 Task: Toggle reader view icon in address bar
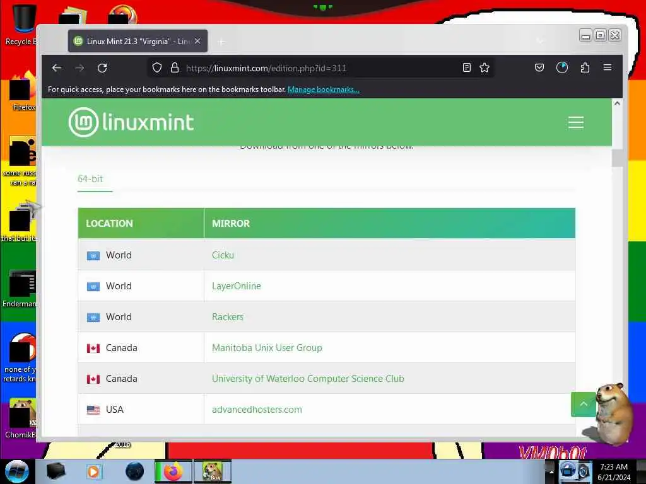click(x=466, y=68)
